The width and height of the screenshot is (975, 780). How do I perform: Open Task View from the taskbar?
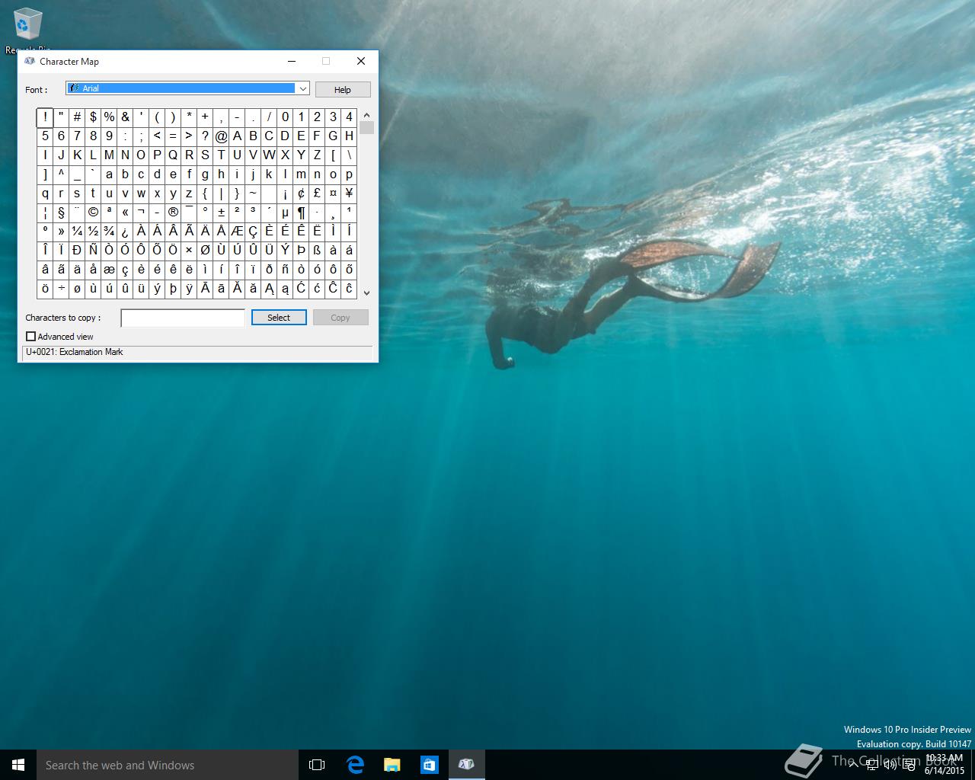(x=317, y=765)
